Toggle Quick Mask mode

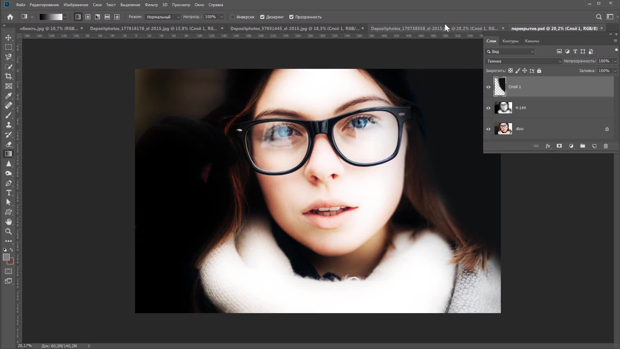[x=9, y=271]
